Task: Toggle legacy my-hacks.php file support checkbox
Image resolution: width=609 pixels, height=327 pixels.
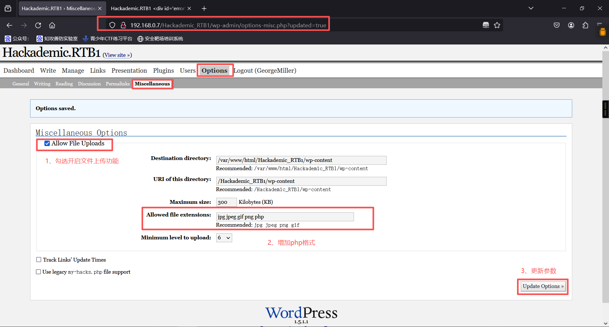Action: 38,272
